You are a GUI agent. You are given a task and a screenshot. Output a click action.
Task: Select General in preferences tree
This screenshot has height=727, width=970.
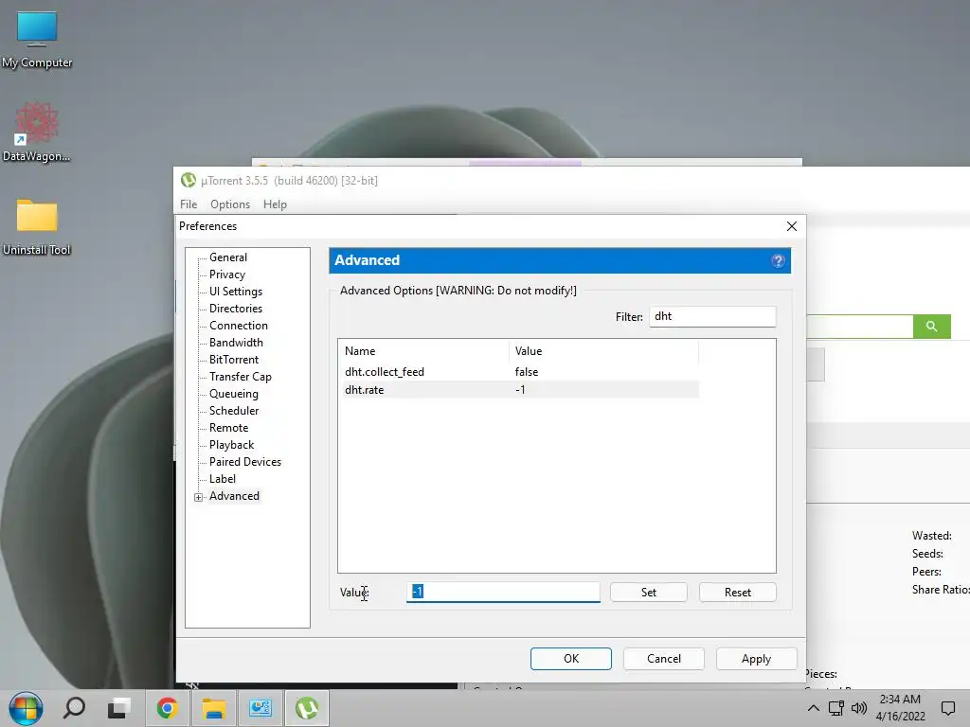tap(227, 257)
